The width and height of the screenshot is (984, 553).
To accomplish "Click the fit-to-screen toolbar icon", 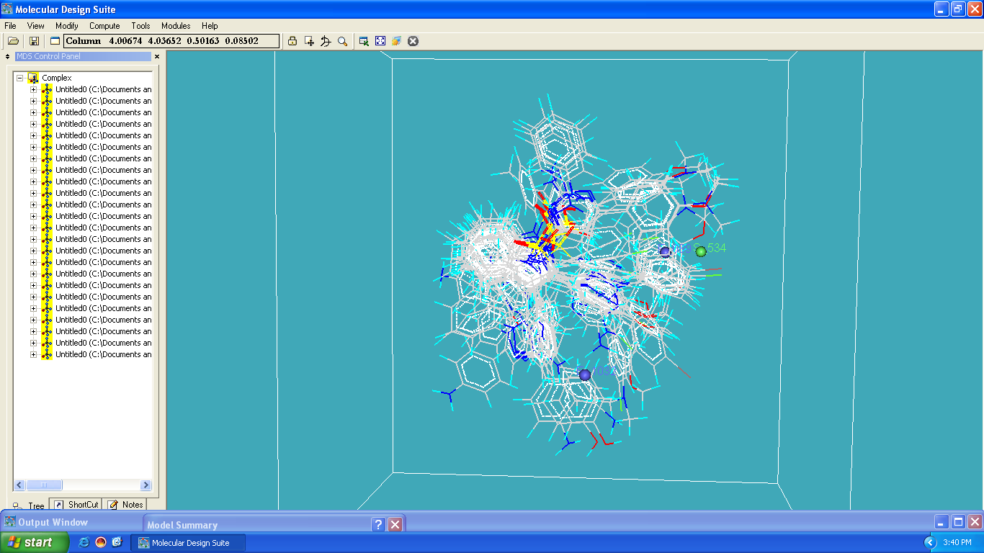I will click(380, 41).
